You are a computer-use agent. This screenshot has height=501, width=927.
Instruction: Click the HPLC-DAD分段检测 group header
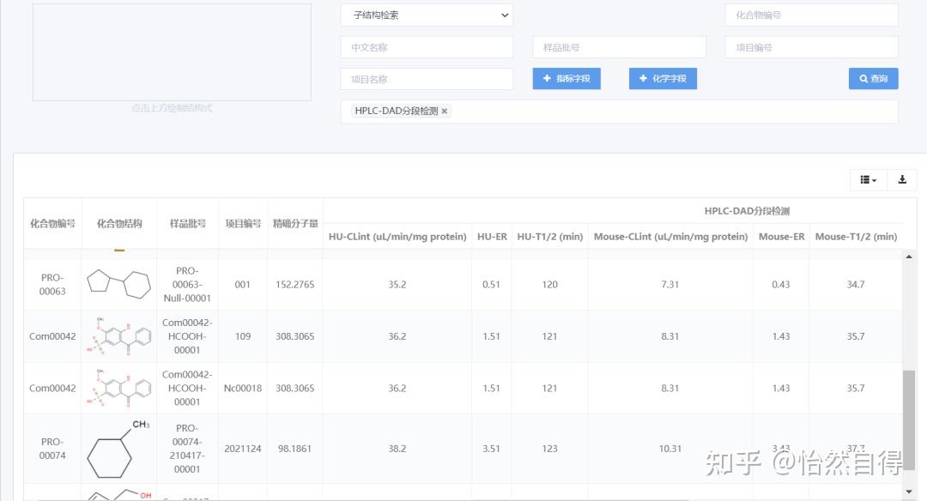[747, 211]
